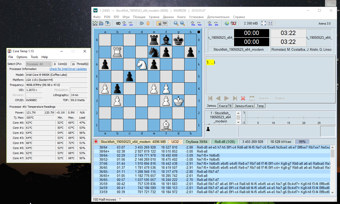Image resolution: width=340 pixels, height=204 pixels.
Task: Open the Позиция menu
Action: coord(139,17)
